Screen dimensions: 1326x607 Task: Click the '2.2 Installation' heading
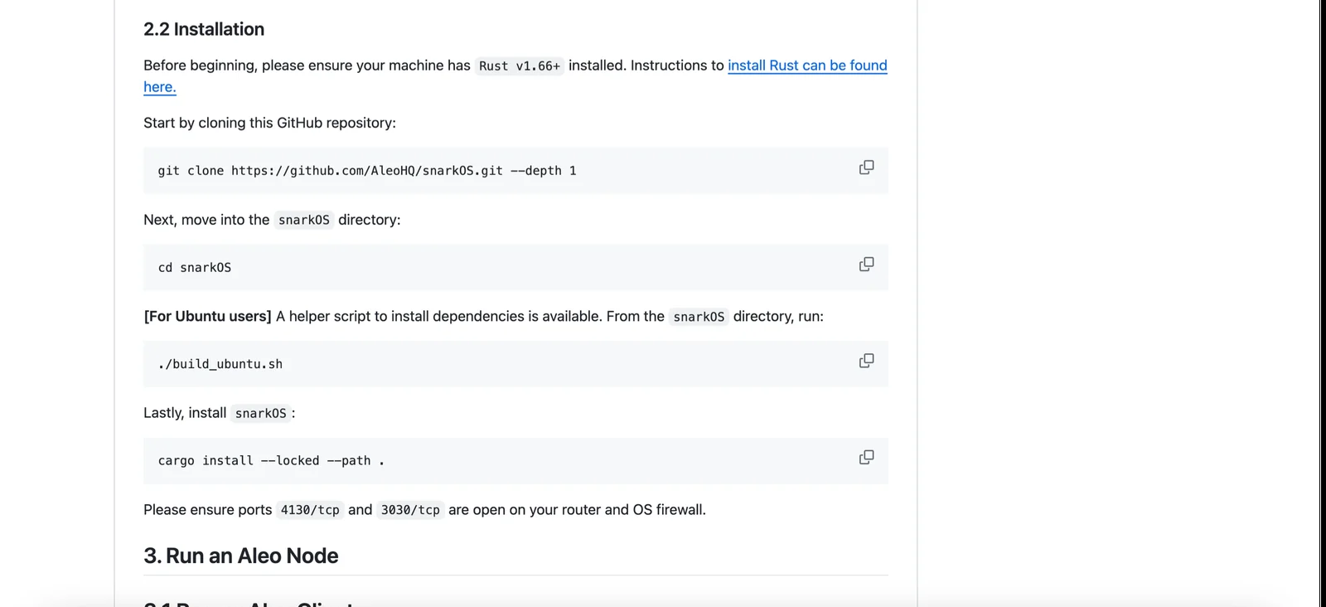tap(204, 29)
